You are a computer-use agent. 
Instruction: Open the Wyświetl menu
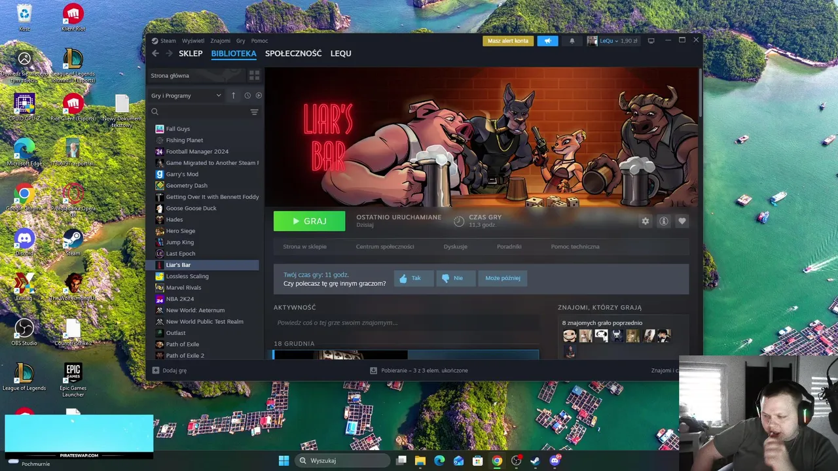[193, 41]
